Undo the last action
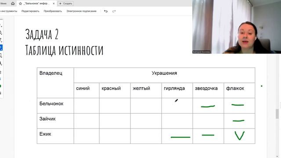The height and width of the screenshot is (158, 281). [x=106, y=11]
